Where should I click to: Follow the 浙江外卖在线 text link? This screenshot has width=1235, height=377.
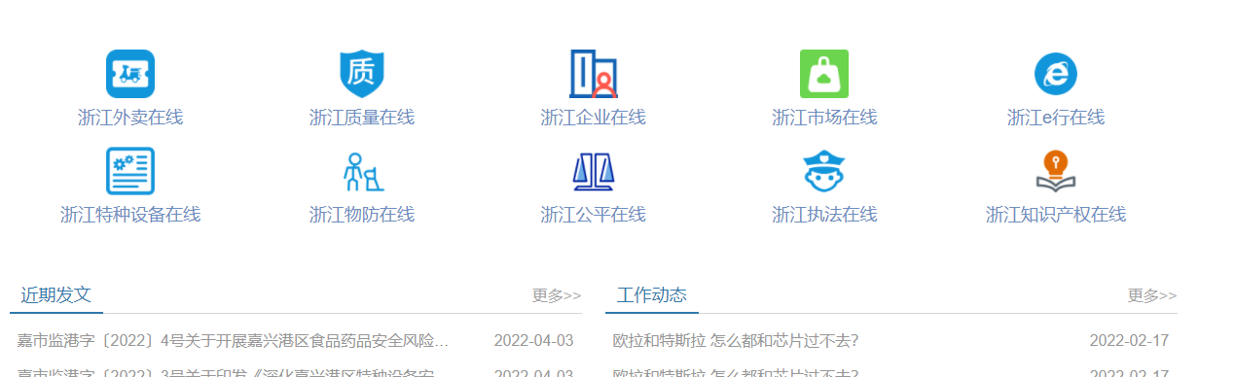[x=130, y=118]
